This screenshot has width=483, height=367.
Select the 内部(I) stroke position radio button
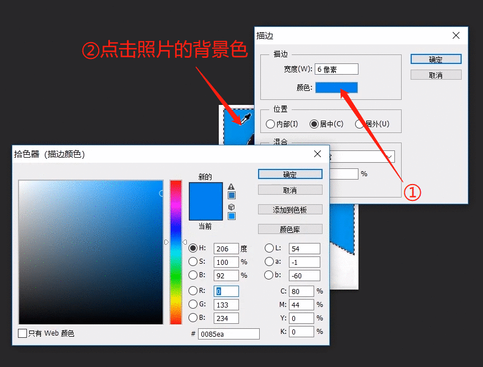click(269, 125)
